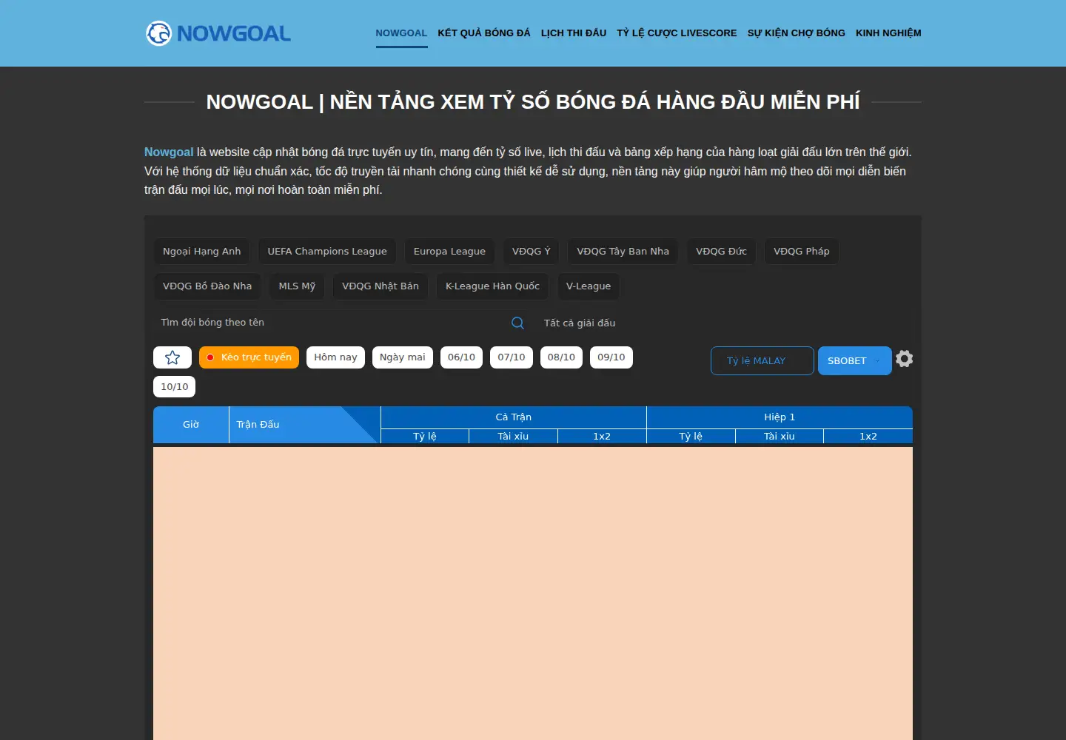Go to Kết quả bóng đá menu
Viewport: 1066px width, 740px height.
pos(484,33)
